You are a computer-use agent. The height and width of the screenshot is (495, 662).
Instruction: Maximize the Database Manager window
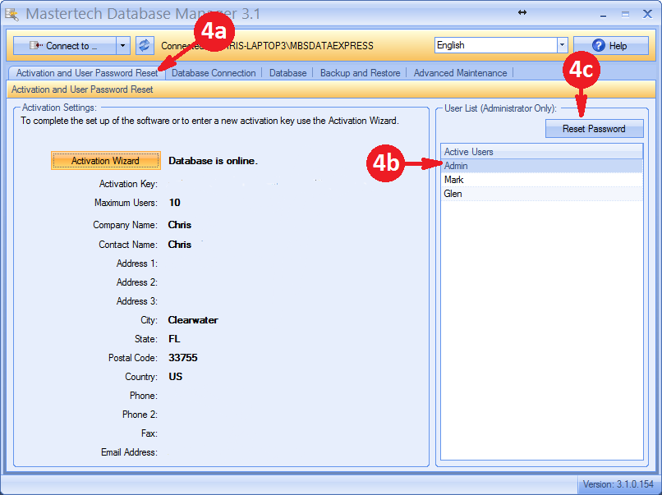(x=625, y=15)
